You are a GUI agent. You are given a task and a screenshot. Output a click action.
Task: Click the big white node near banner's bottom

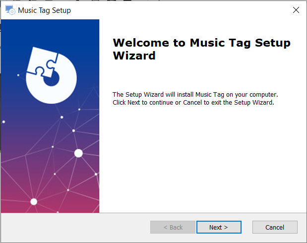click(34, 201)
